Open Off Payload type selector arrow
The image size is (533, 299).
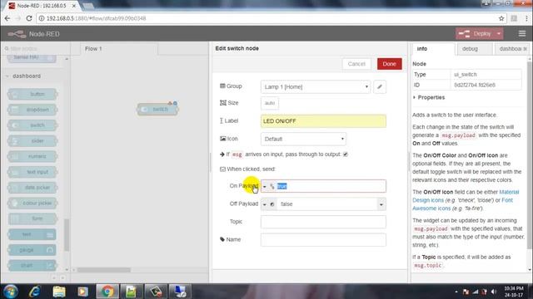point(265,204)
